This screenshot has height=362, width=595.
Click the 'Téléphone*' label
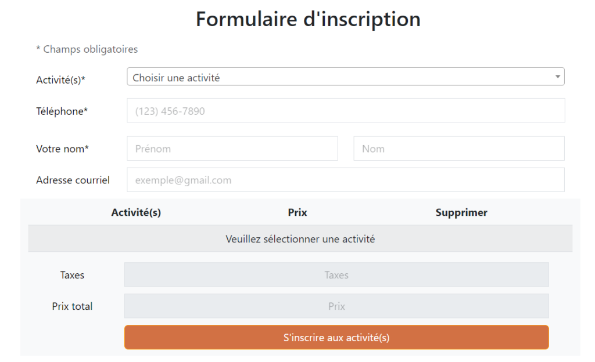[x=62, y=111]
